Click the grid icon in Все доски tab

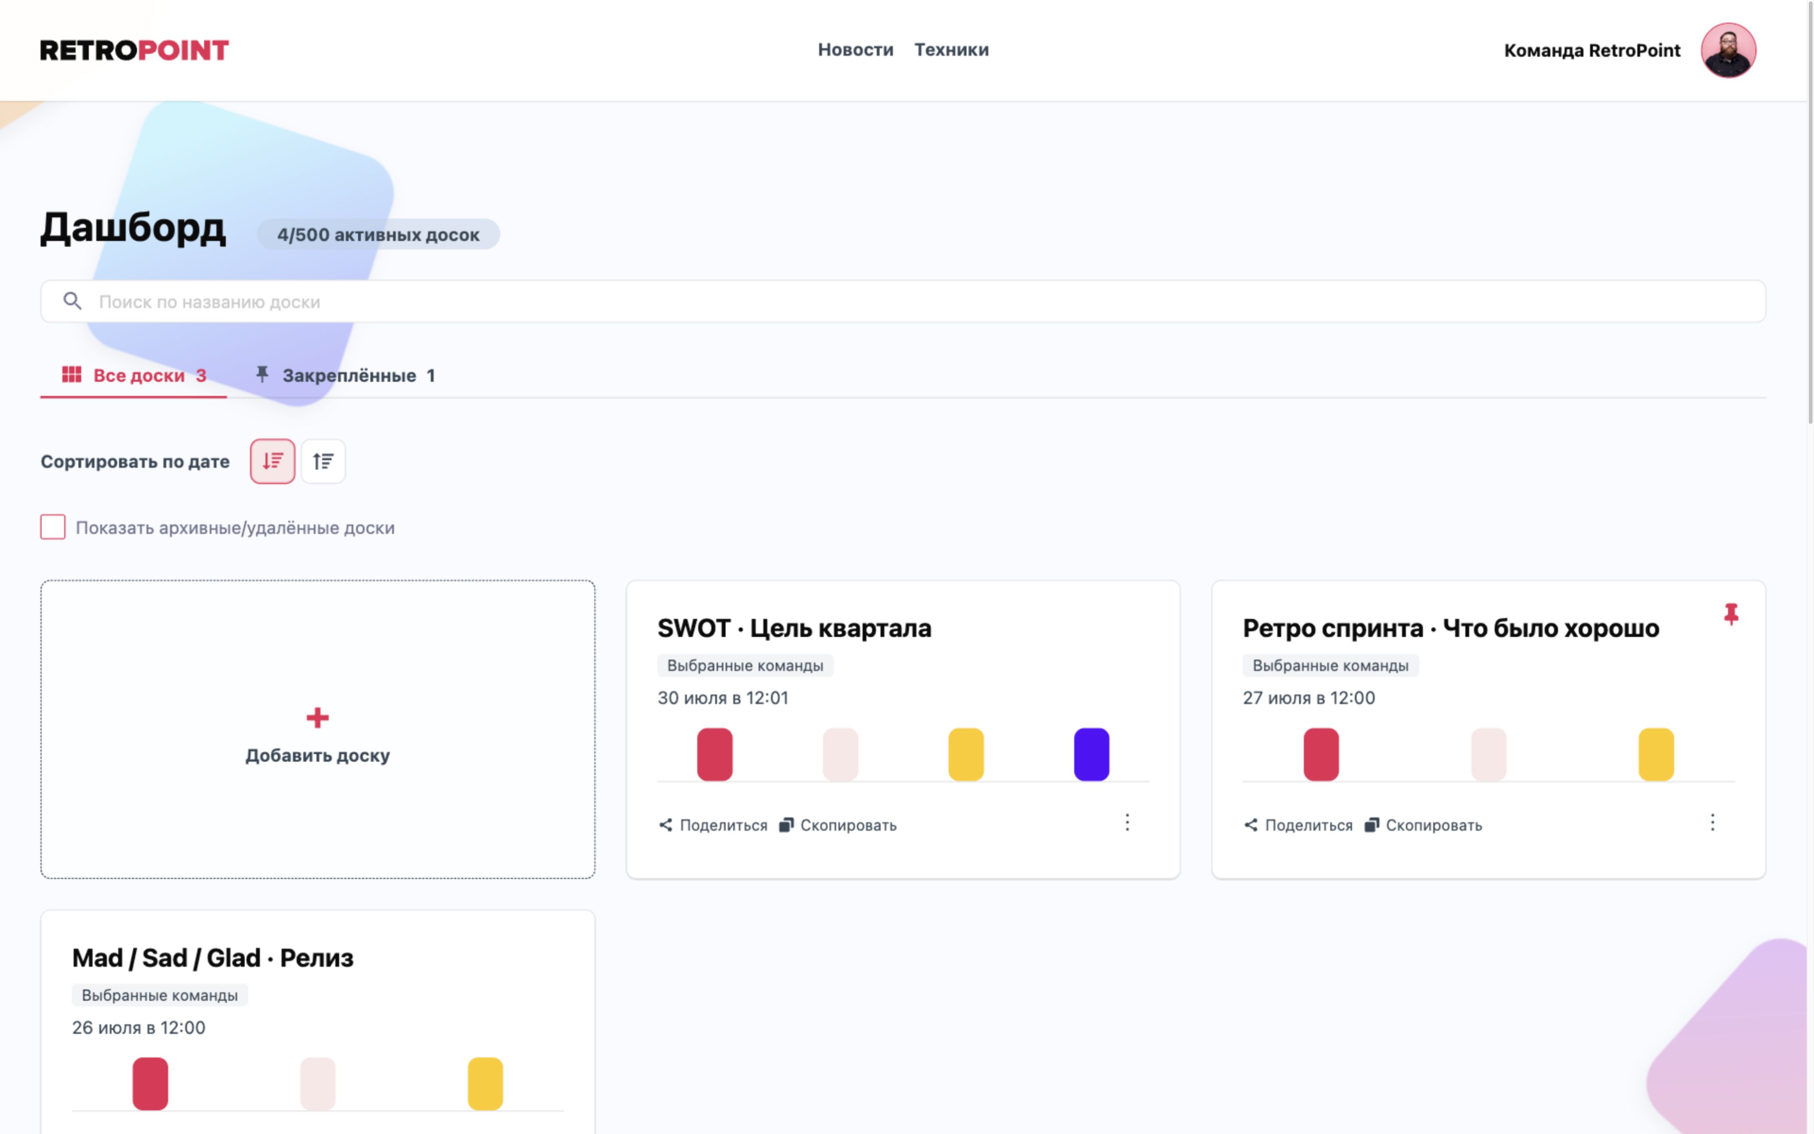click(x=71, y=374)
